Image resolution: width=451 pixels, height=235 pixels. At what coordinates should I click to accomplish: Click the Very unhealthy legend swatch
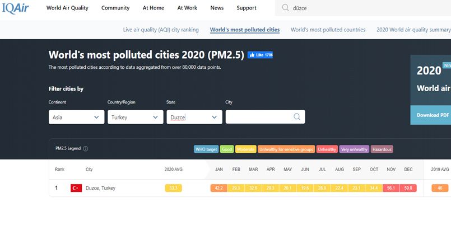pyautogui.click(x=354, y=149)
